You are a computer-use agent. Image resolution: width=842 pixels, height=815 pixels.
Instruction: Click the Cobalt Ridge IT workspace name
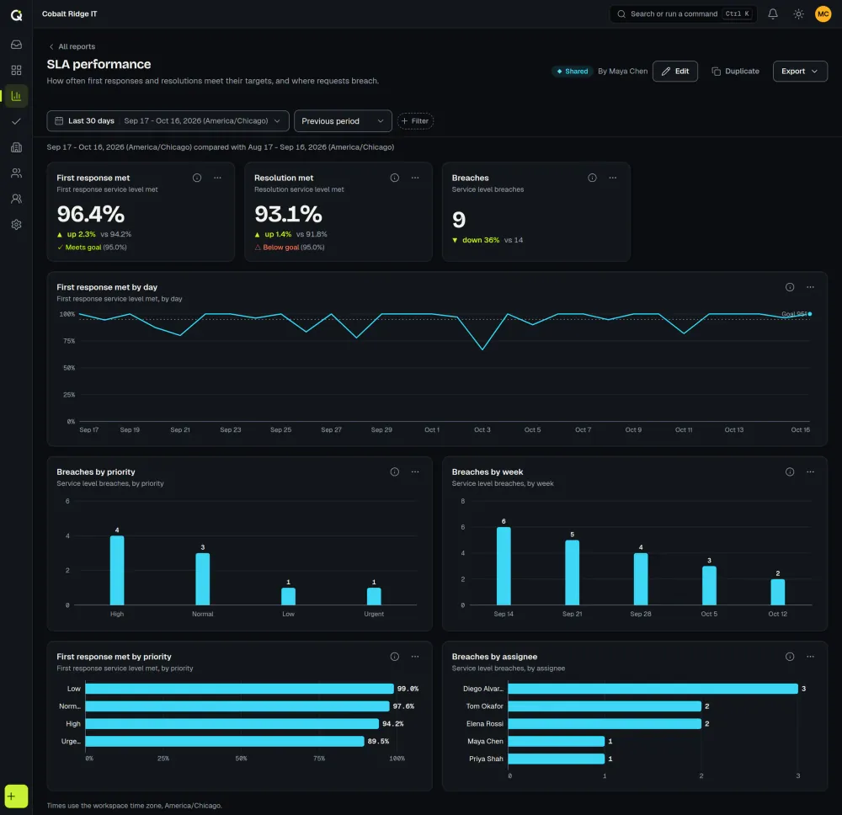pyautogui.click(x=70, y=14)
